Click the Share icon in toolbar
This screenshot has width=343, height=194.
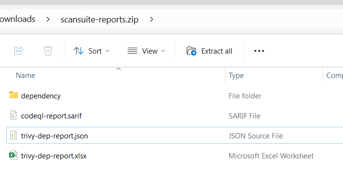click(x=19, y=51)
